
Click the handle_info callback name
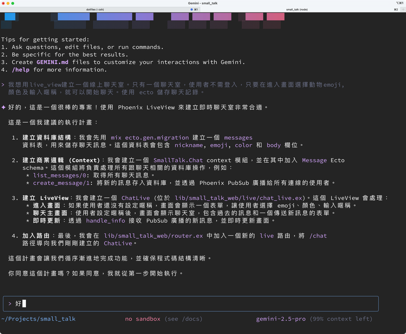(x=105, y=221)
